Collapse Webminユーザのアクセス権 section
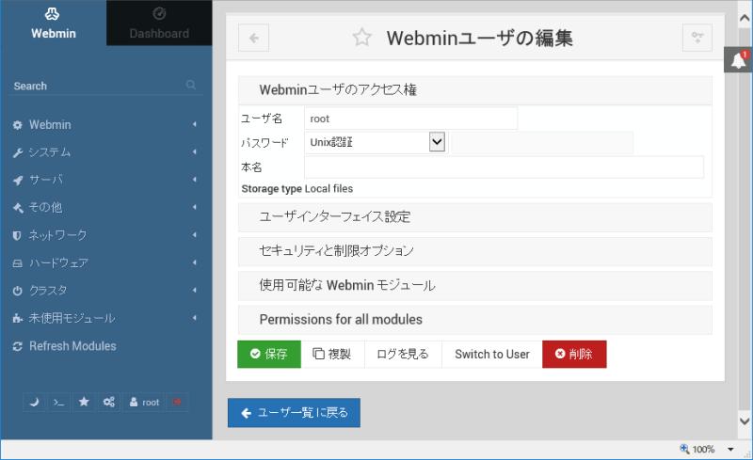Image resolution: width=753 pixels, height=460 pixels. point(475,89)
